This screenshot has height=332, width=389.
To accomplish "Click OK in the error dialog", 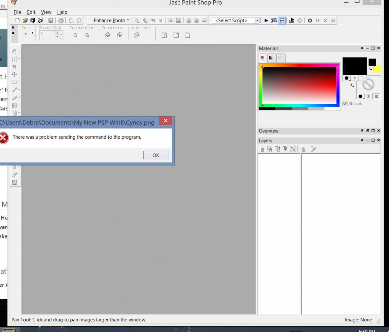I will [x=156, y=155].
